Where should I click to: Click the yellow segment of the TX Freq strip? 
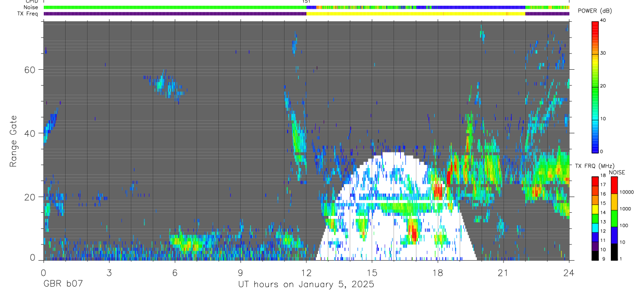click(x=416, y=14)
